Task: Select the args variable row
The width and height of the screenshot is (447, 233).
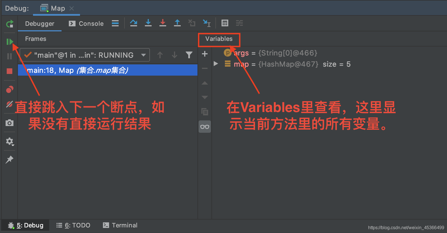Action: 330,53
